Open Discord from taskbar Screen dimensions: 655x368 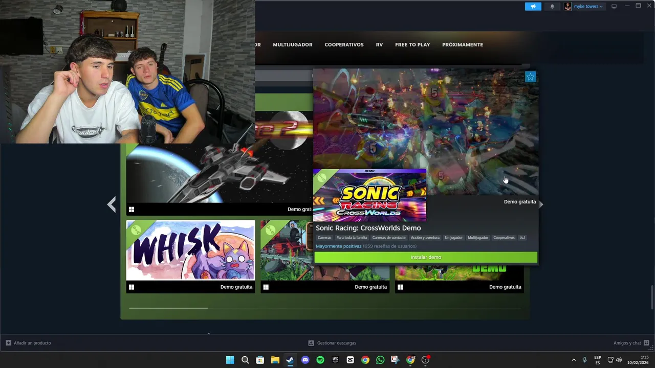pyautogui.click(x=305, y=360)
